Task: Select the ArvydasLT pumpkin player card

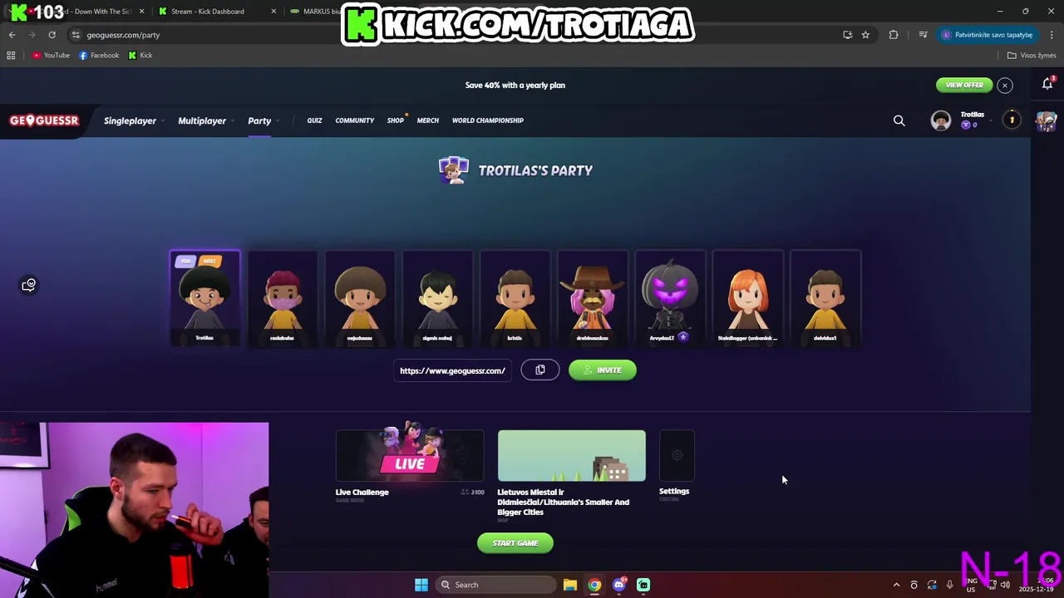Action: point(670,297)
